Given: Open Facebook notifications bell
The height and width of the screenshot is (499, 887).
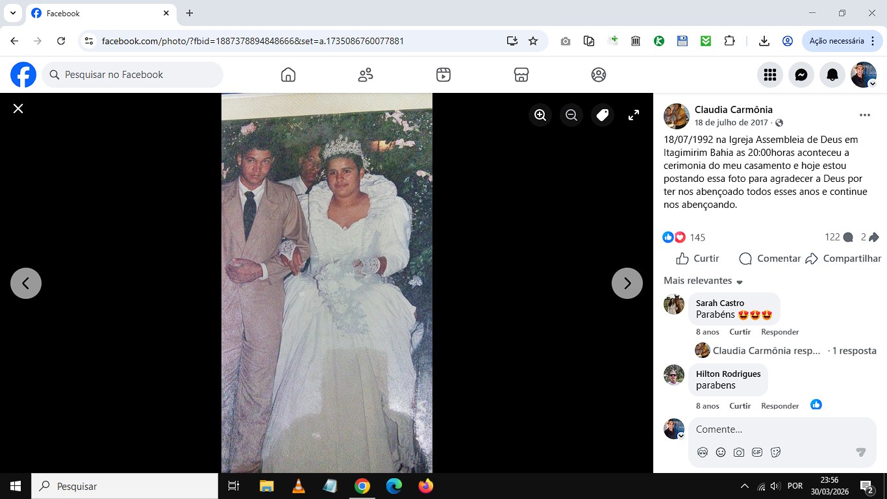Looking at the screenshot, I should (x=832, y=75).
